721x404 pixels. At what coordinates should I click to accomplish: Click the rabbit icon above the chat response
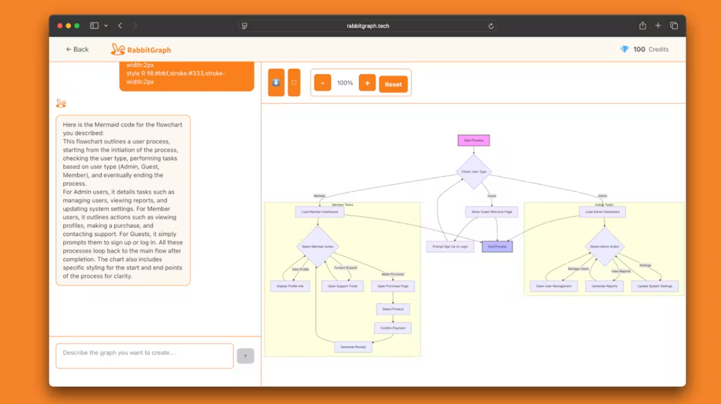60,103
